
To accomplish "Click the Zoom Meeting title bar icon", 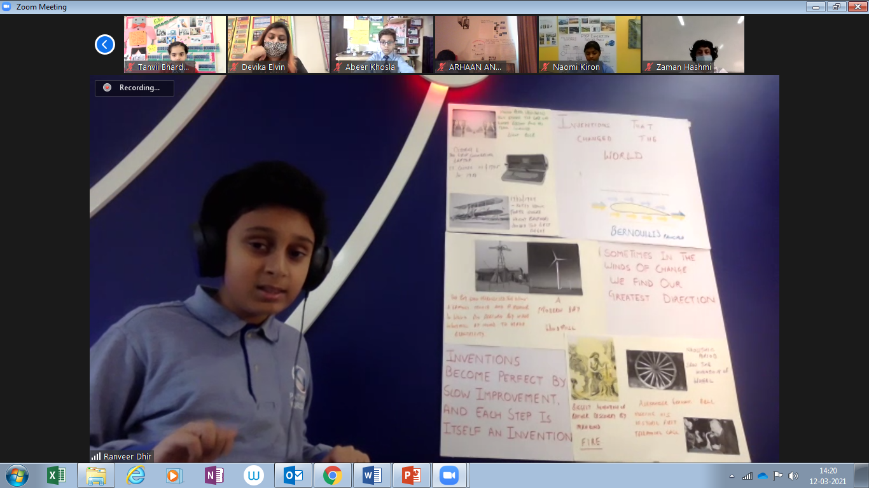I will [8, 7].
